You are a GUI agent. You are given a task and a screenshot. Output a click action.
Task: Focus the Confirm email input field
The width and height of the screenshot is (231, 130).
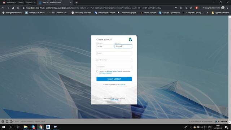[x=114, y=60]
